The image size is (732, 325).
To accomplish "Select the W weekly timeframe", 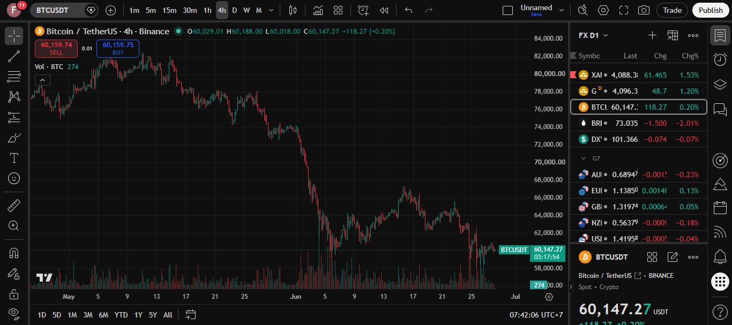I will 247,10.
